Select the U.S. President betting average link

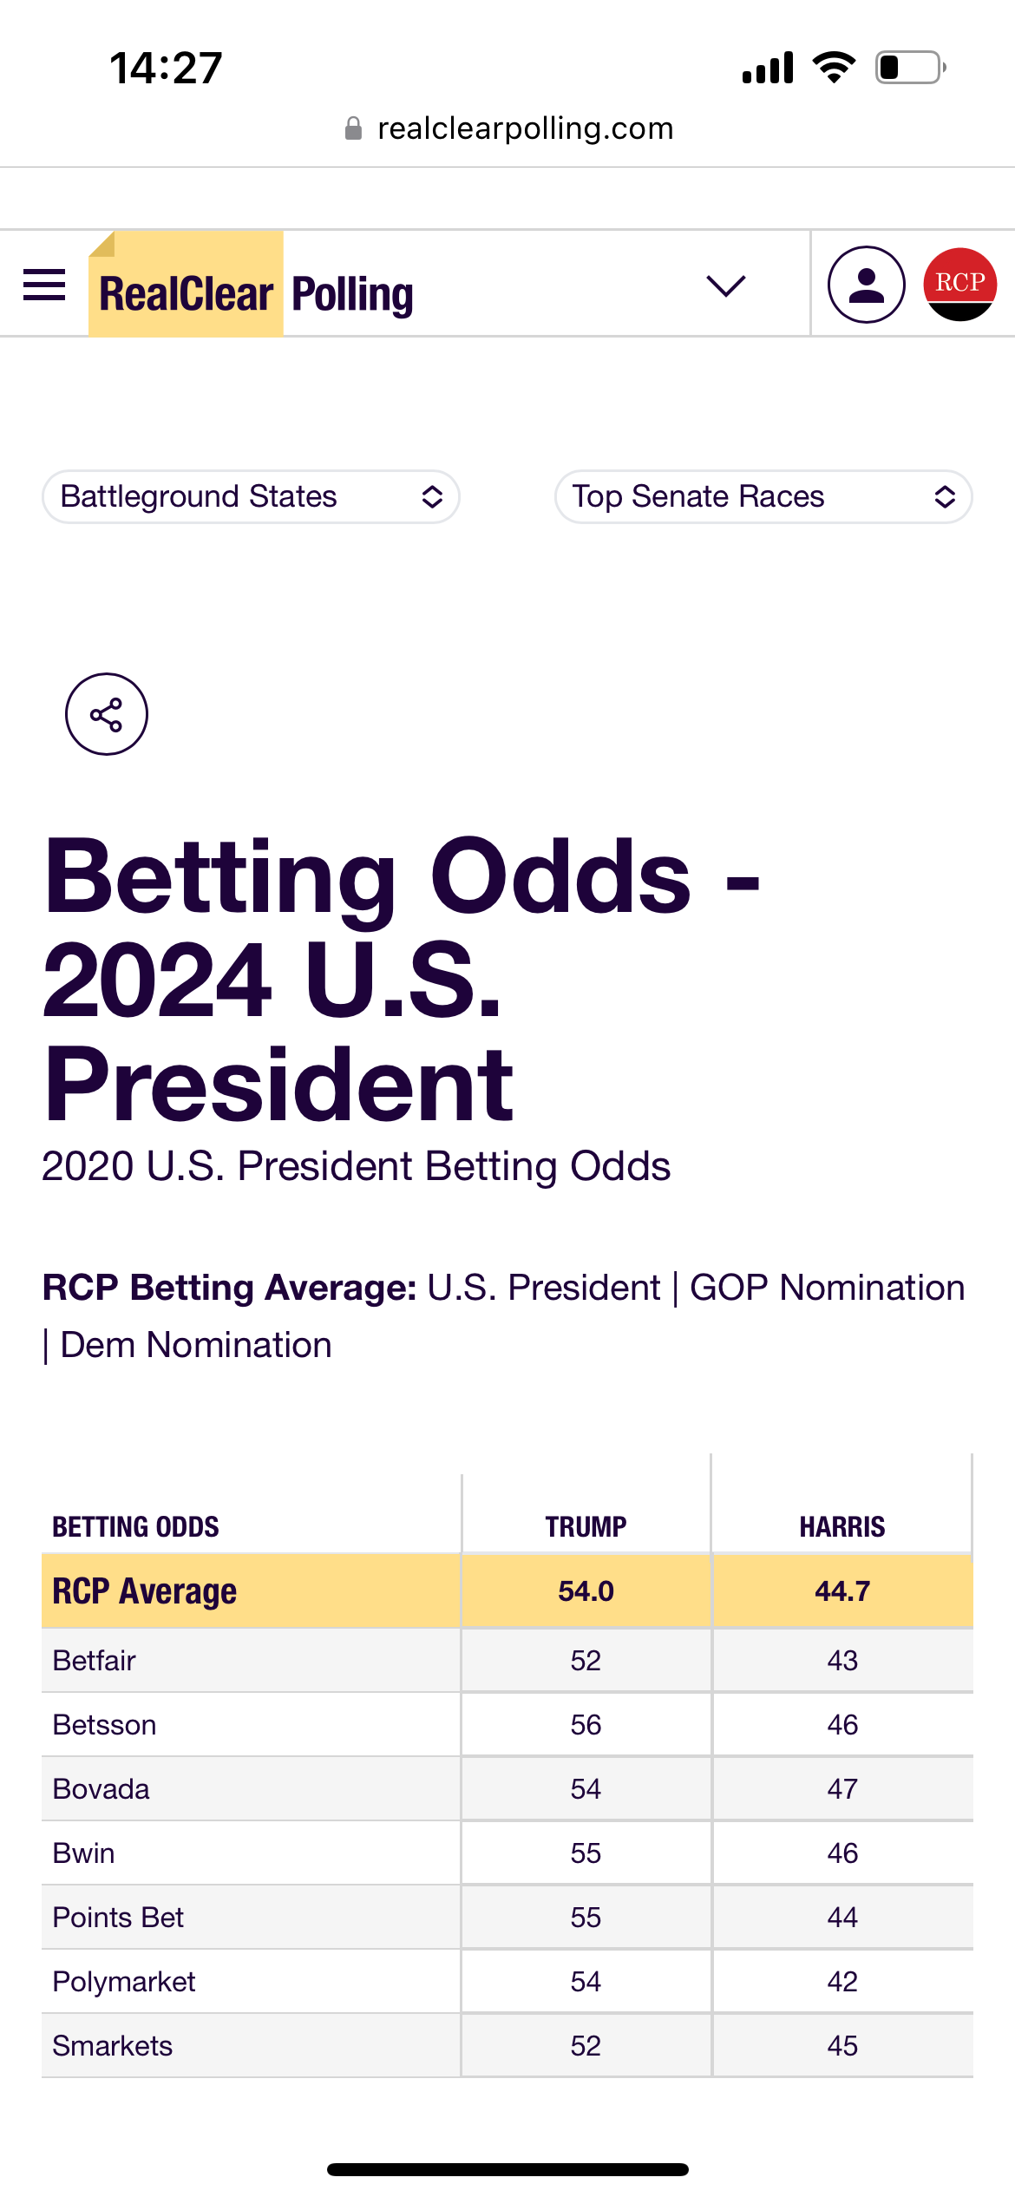pos(544,1288)
